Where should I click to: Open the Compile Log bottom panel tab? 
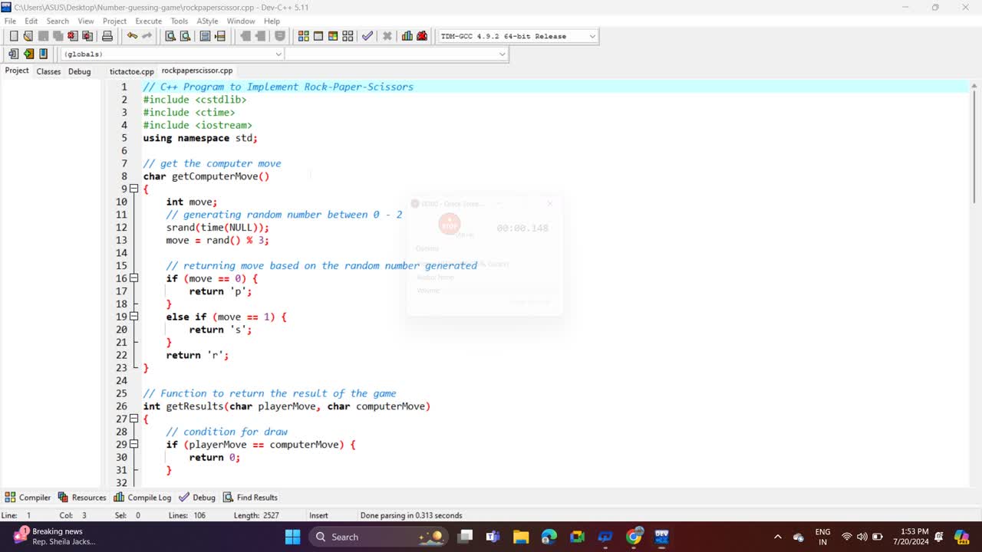click(143, 498)
